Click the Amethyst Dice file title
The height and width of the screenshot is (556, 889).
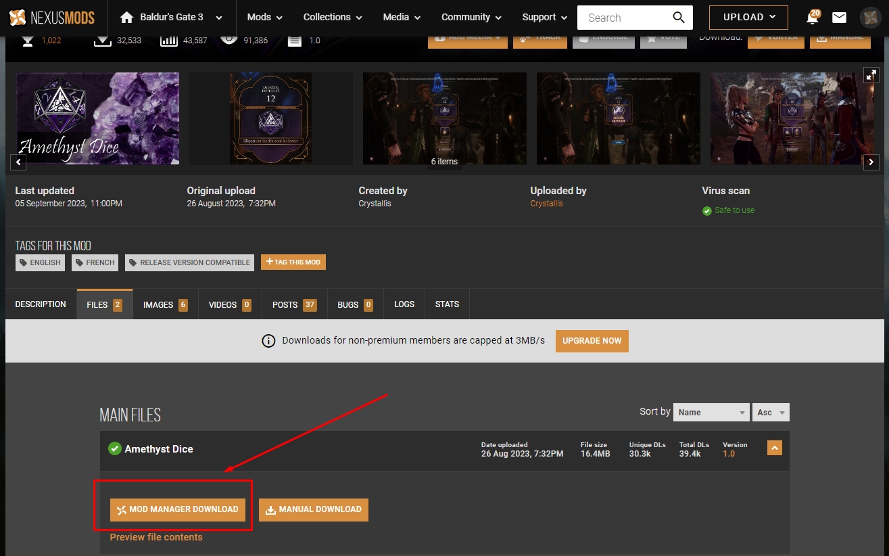click(x=159, y=449)
